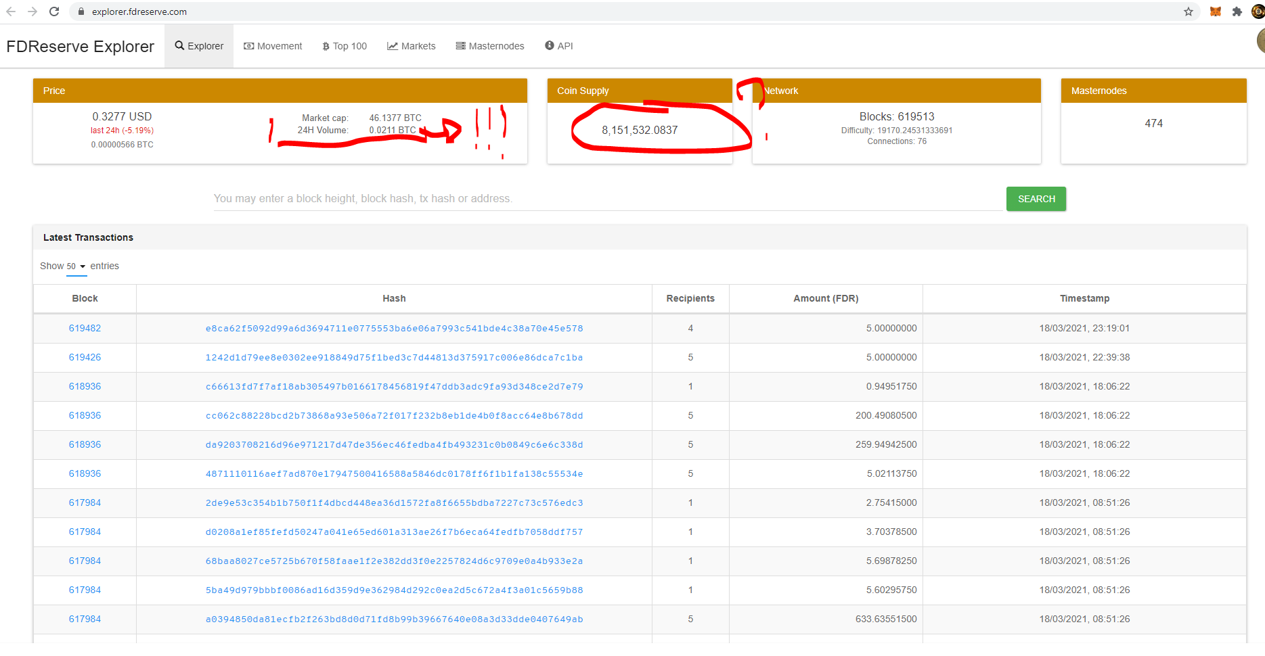Open transaction hash starting e8ca62f5
Screen dimensions: 1265x656
(394, 329)
